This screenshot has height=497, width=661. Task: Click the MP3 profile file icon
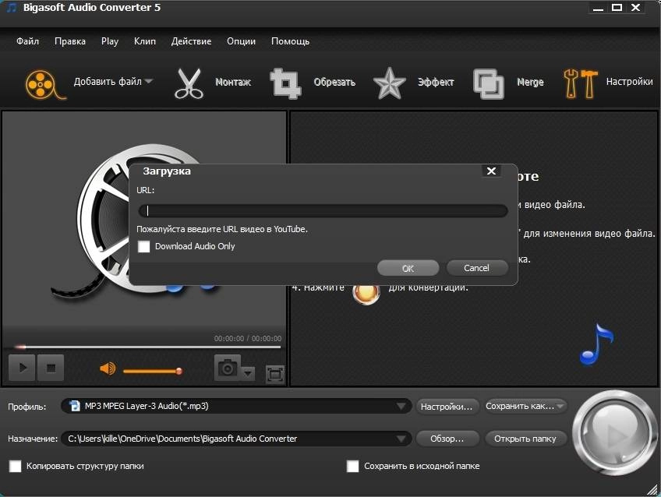tap(75, 406)
